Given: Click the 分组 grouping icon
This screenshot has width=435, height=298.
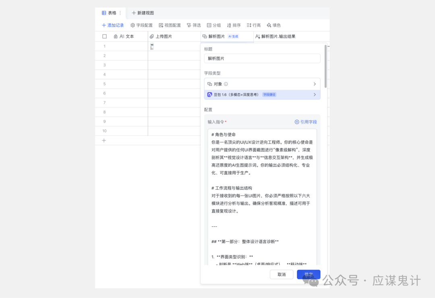Looking at the screenshot, I should (x=208, y=25).
